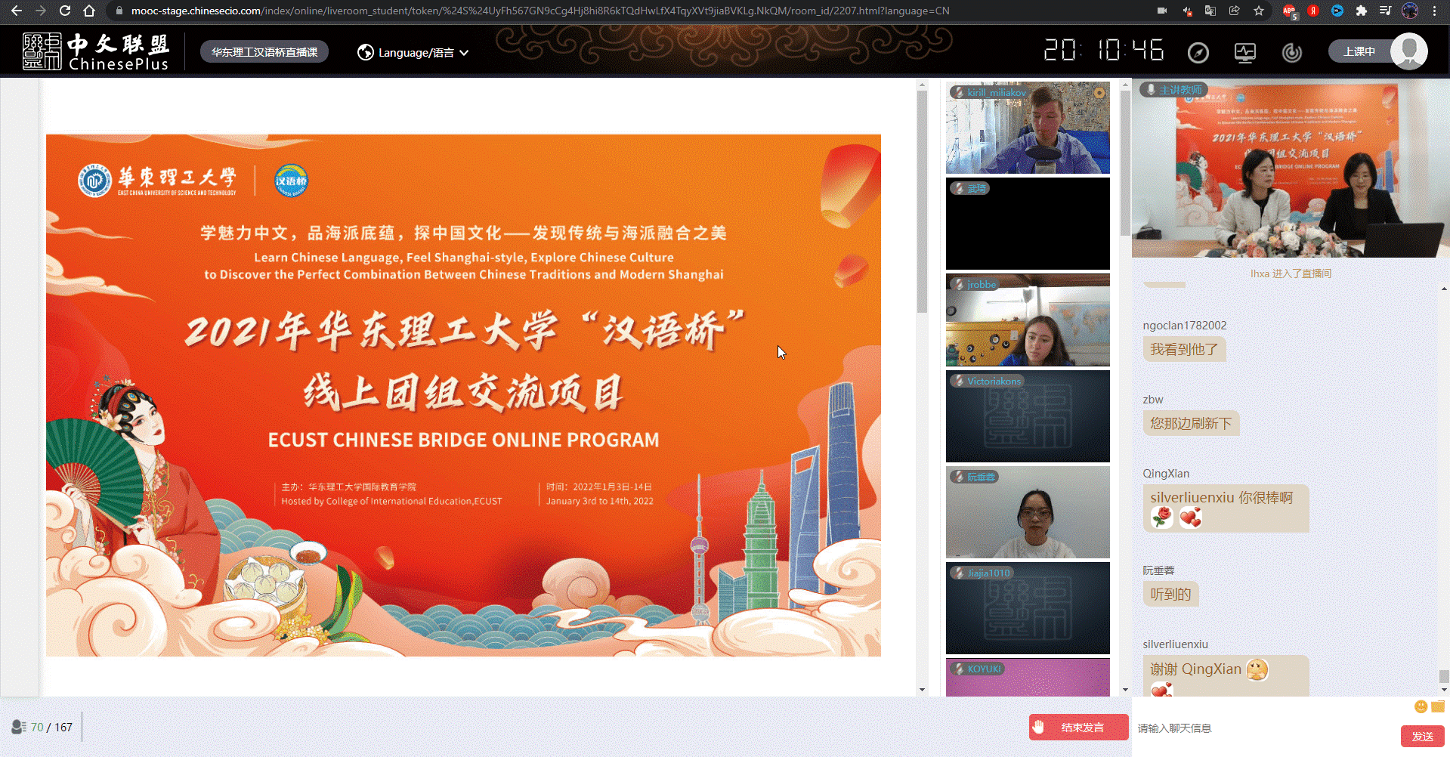Click the compass icon in header
Screen dimensions: 1450x757
pos(1198,52)
